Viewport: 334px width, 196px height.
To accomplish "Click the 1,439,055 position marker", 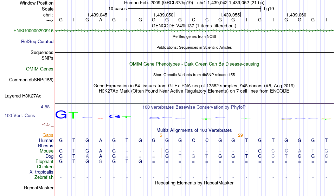I will click(x=230, y=15).
